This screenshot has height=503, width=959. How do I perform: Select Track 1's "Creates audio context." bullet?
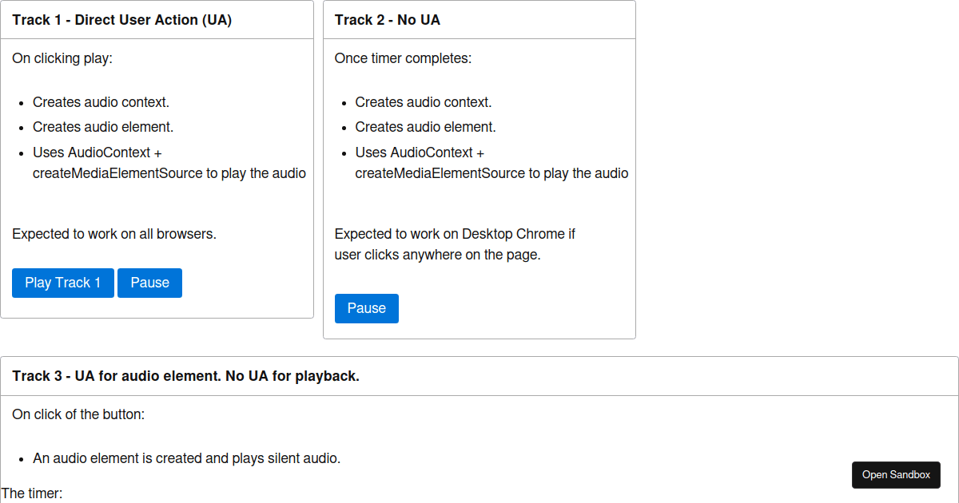pos(101,102)
